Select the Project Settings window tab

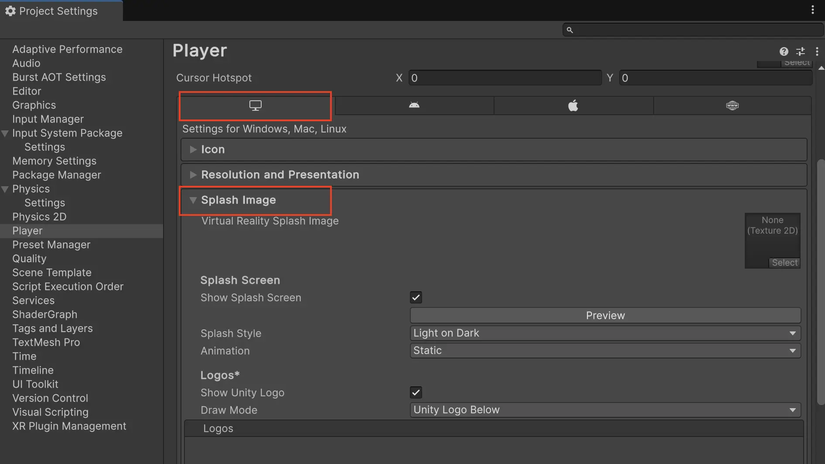click(x=61, y=11)
